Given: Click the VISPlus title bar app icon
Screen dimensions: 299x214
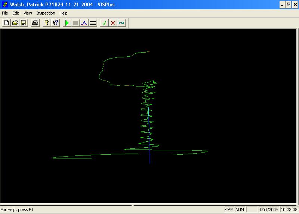Looking at the screenshot, I should pyautogui.click(x=5, y=4).
